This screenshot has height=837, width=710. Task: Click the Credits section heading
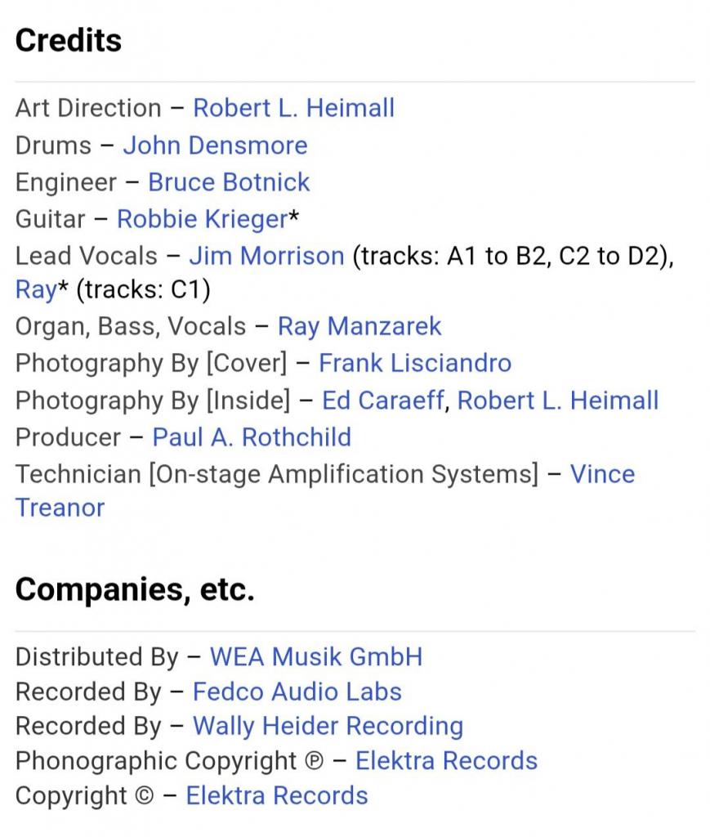tap(69, 40)
